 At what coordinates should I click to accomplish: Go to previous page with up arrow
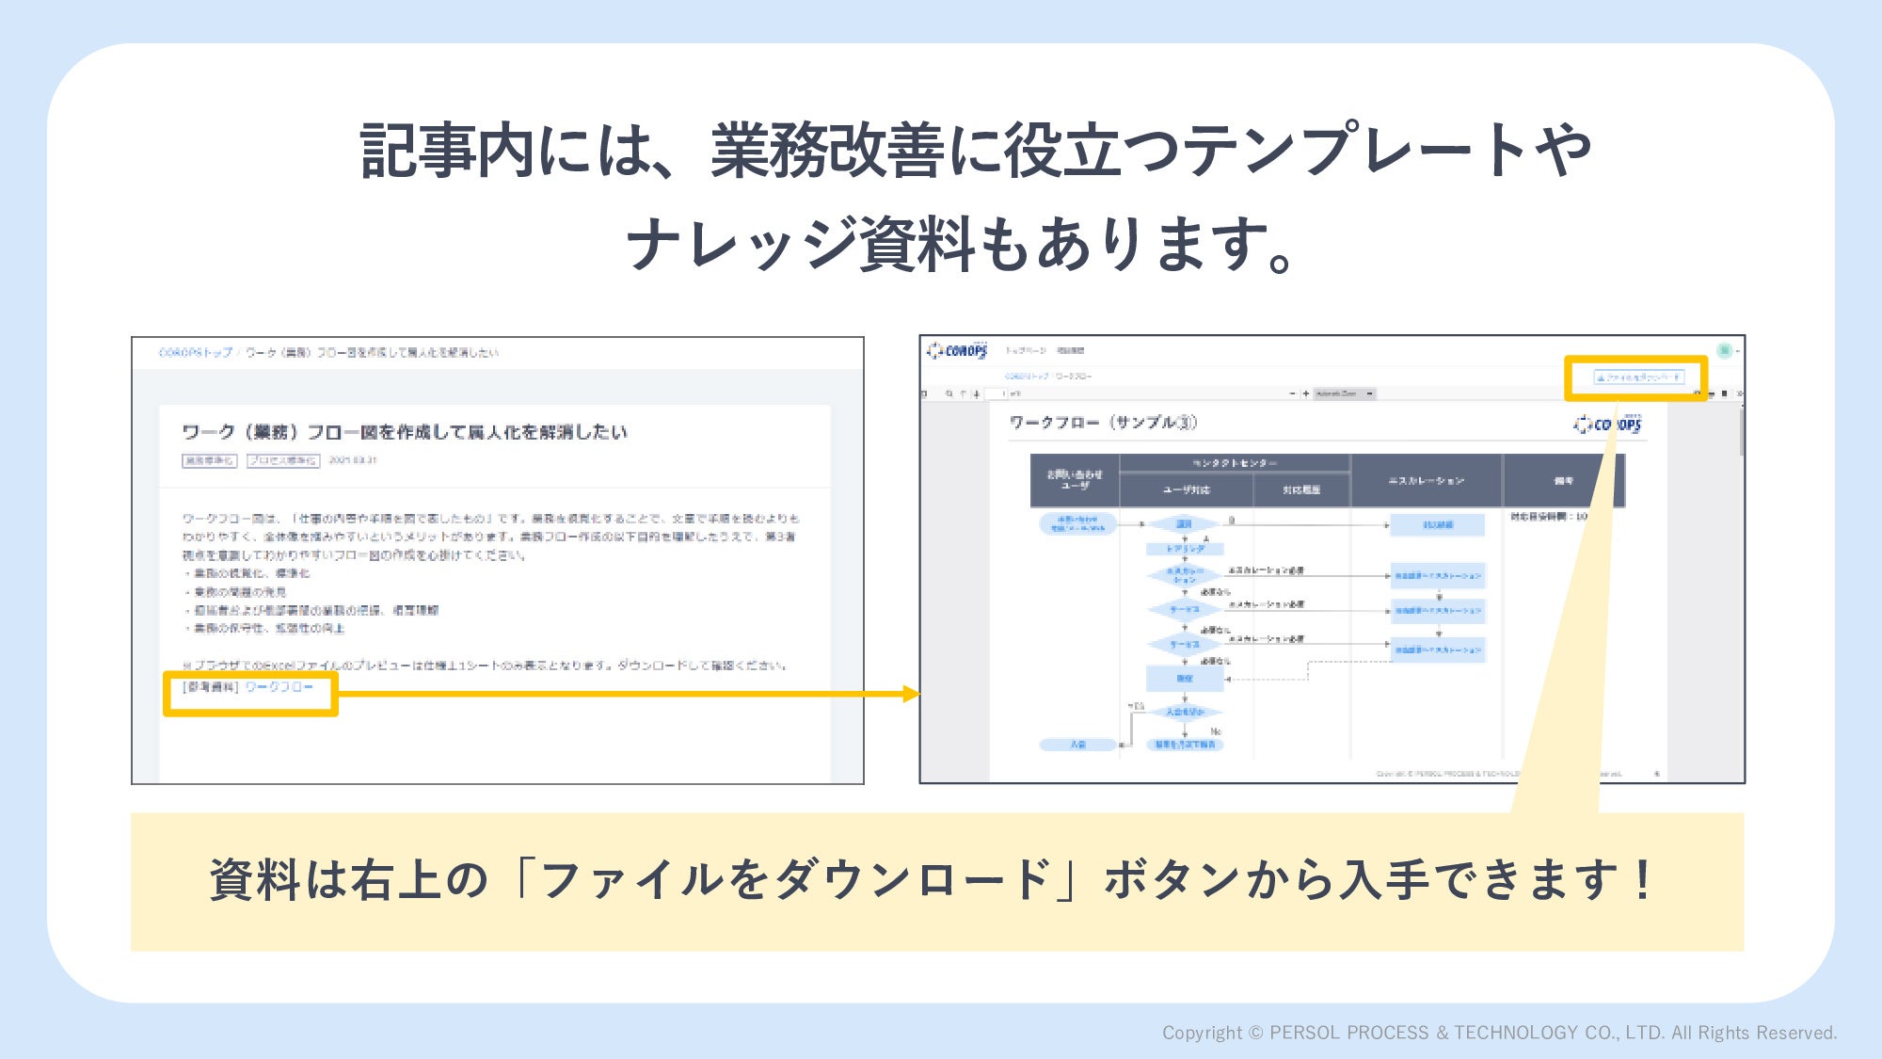point(963,393)
